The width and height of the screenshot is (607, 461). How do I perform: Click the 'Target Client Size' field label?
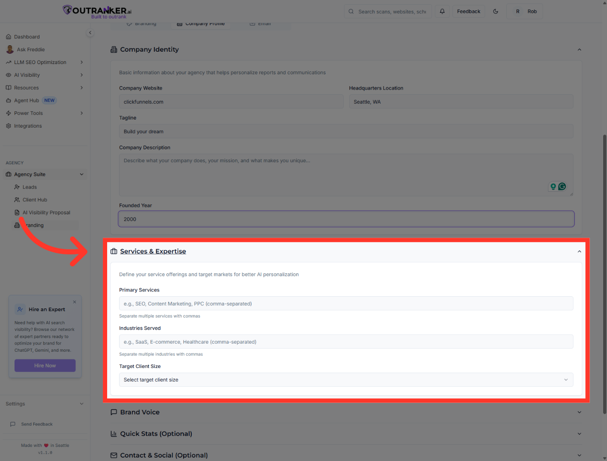(x=140, y=366)
